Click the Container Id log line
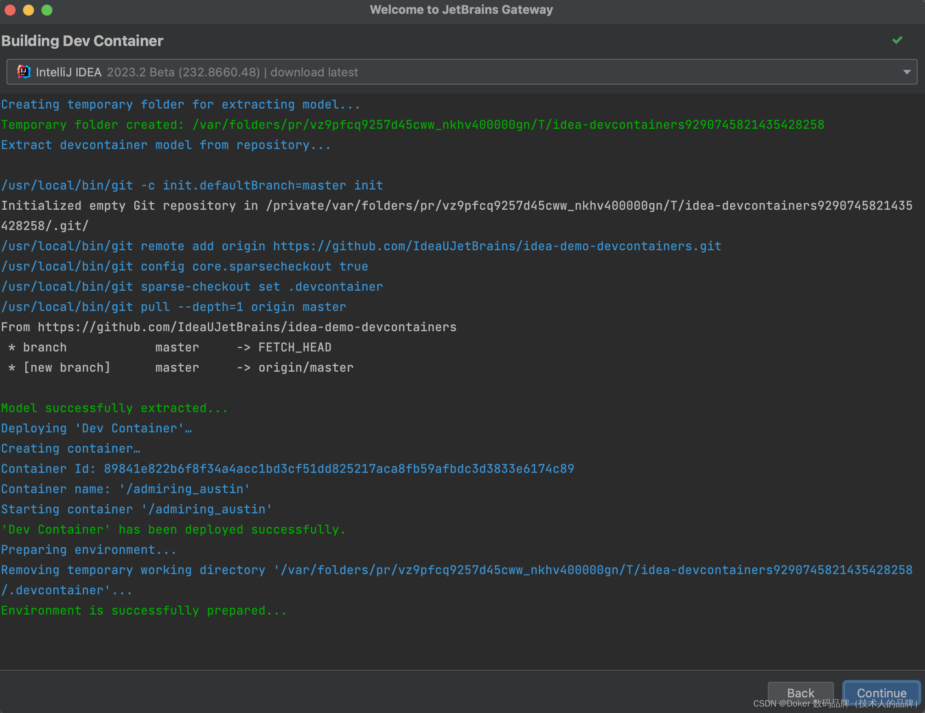925x713 pixels. pyautogui.click(x=287, y=469)
